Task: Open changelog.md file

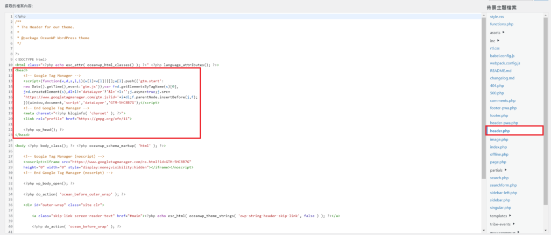Action: pos(502,78)
